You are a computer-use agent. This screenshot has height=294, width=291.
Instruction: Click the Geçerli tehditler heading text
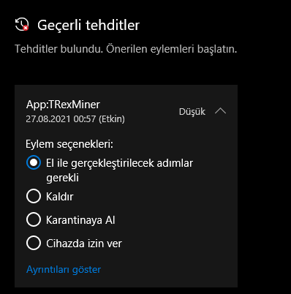(88, 25)
